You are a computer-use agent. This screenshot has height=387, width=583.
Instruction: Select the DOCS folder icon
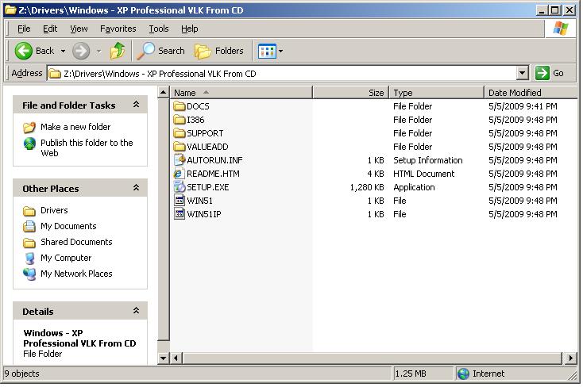(x=180, y=106)
